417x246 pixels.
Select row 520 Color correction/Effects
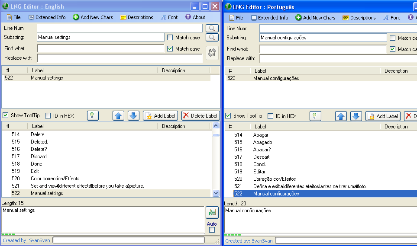coord(55,179)
